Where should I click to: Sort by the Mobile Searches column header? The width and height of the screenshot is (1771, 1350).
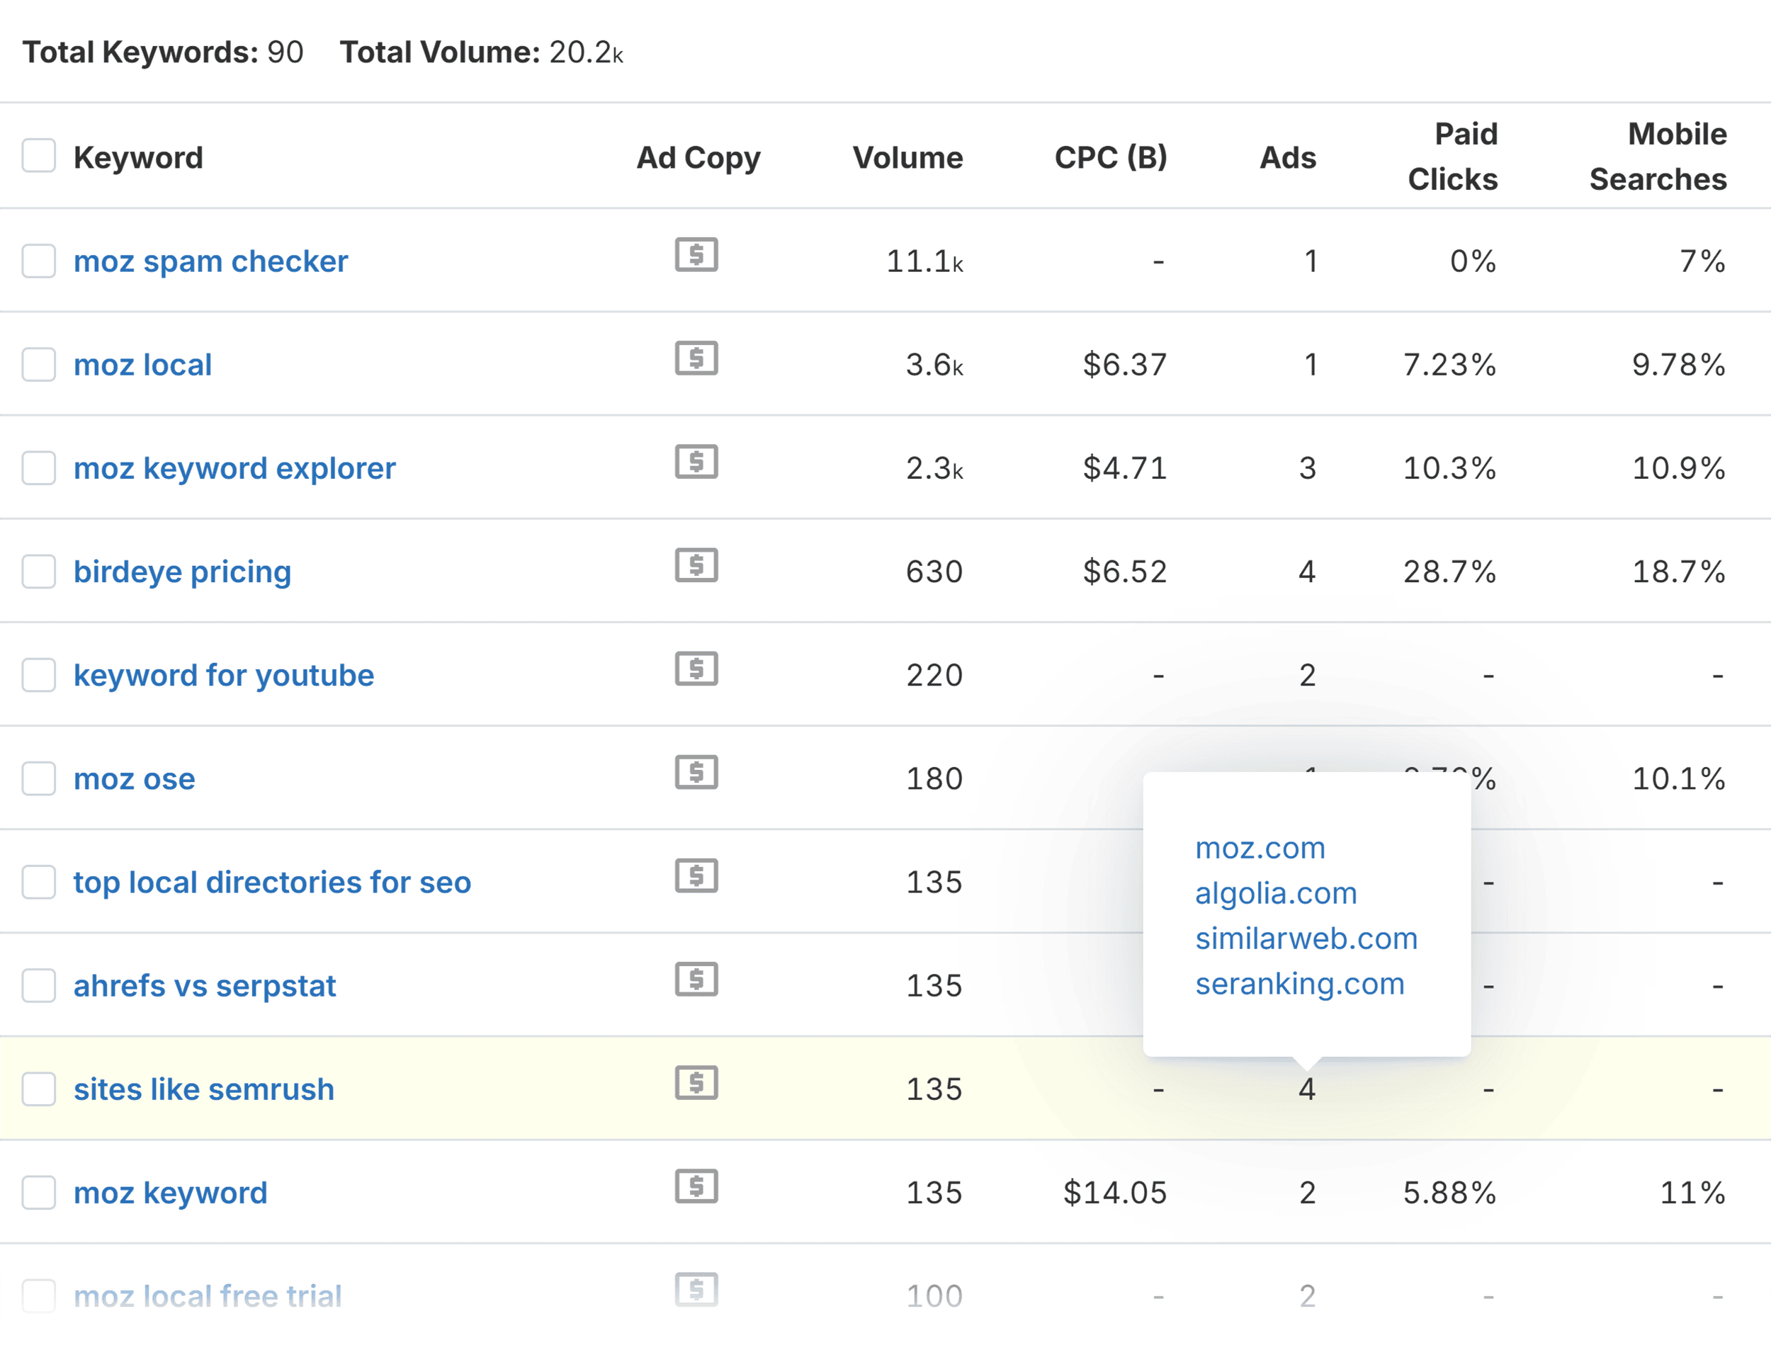point(1658,157)
